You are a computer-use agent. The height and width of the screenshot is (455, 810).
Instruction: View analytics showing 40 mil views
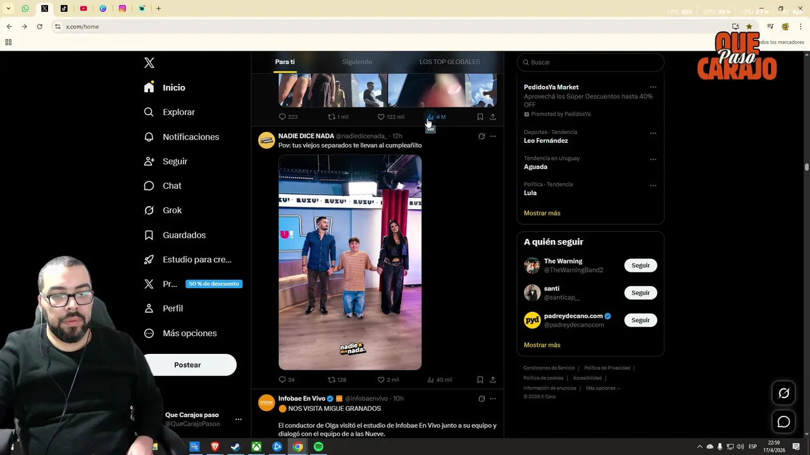(x=440, y=380)
